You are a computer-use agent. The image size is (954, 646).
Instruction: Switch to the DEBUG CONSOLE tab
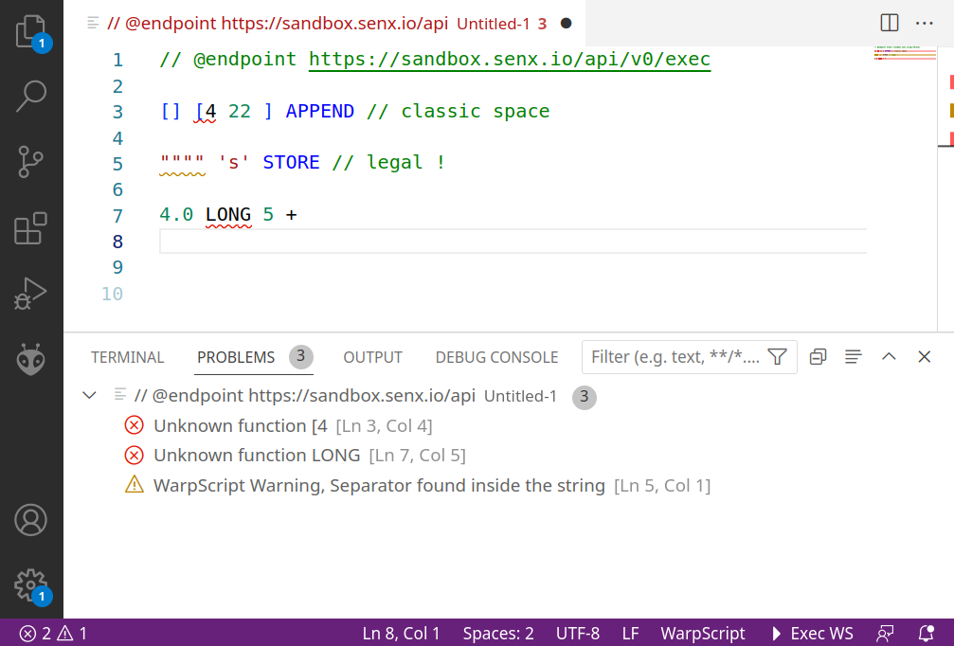496,357
